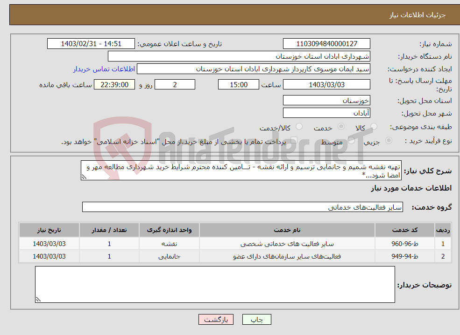Click the چاپ (print) button

pos(257,320)
